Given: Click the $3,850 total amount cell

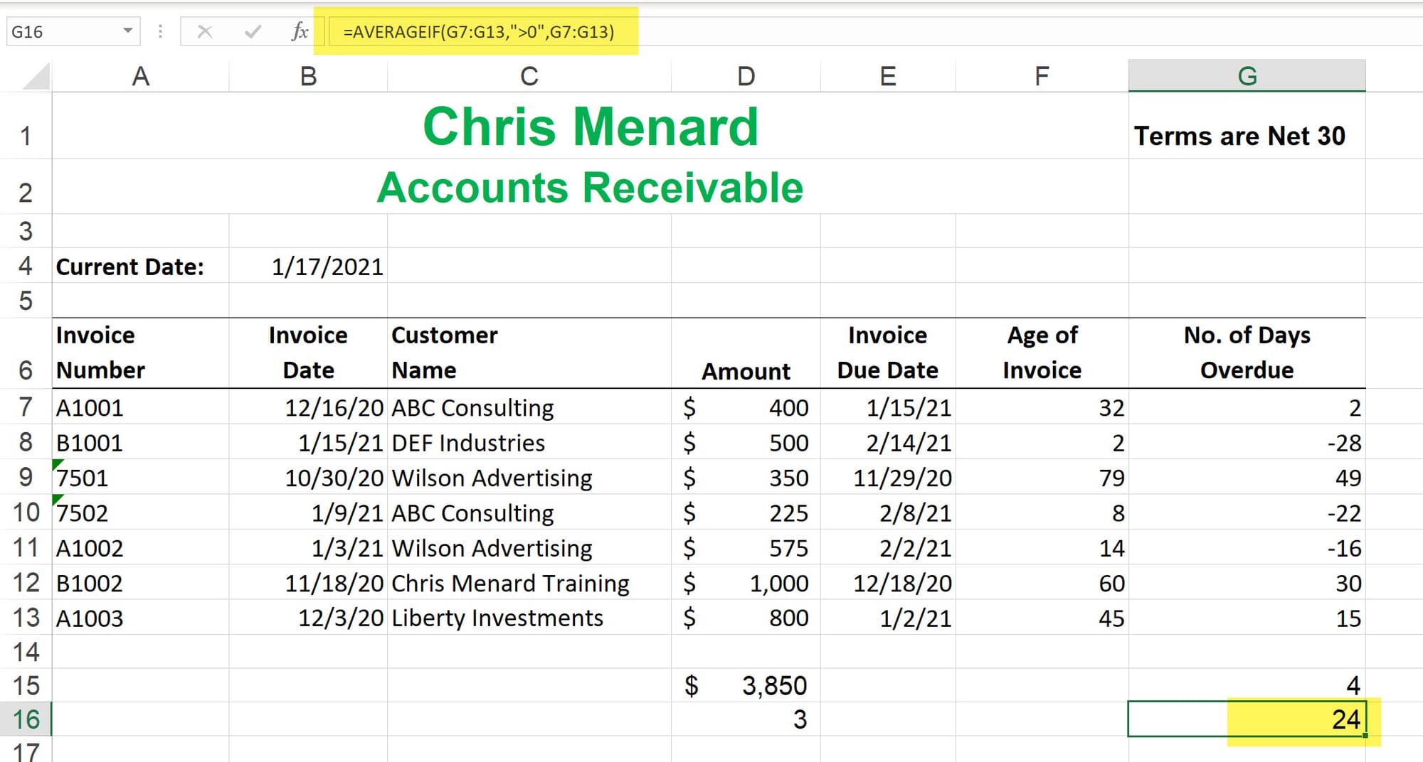Looking at the screenshot, I should pyautogui.click(x=746, y=685).
